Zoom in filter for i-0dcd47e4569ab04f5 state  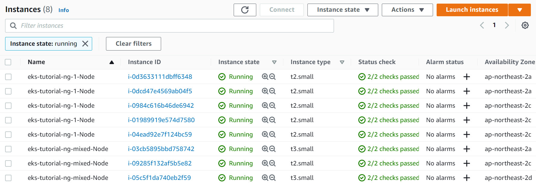pyautogui.click(x=265, y=91)
